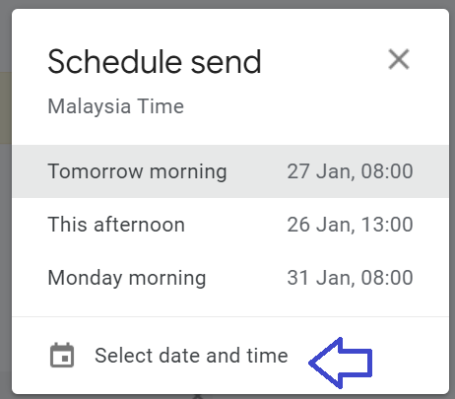Click the Malaysia Time timezone label

point(116,106)
